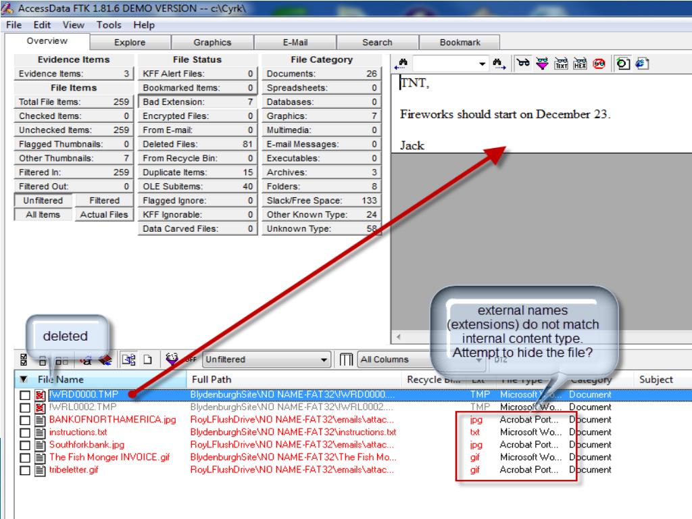Click the search next binoculars icon
This screenshot has width=692, height=519.
point(499,64)
